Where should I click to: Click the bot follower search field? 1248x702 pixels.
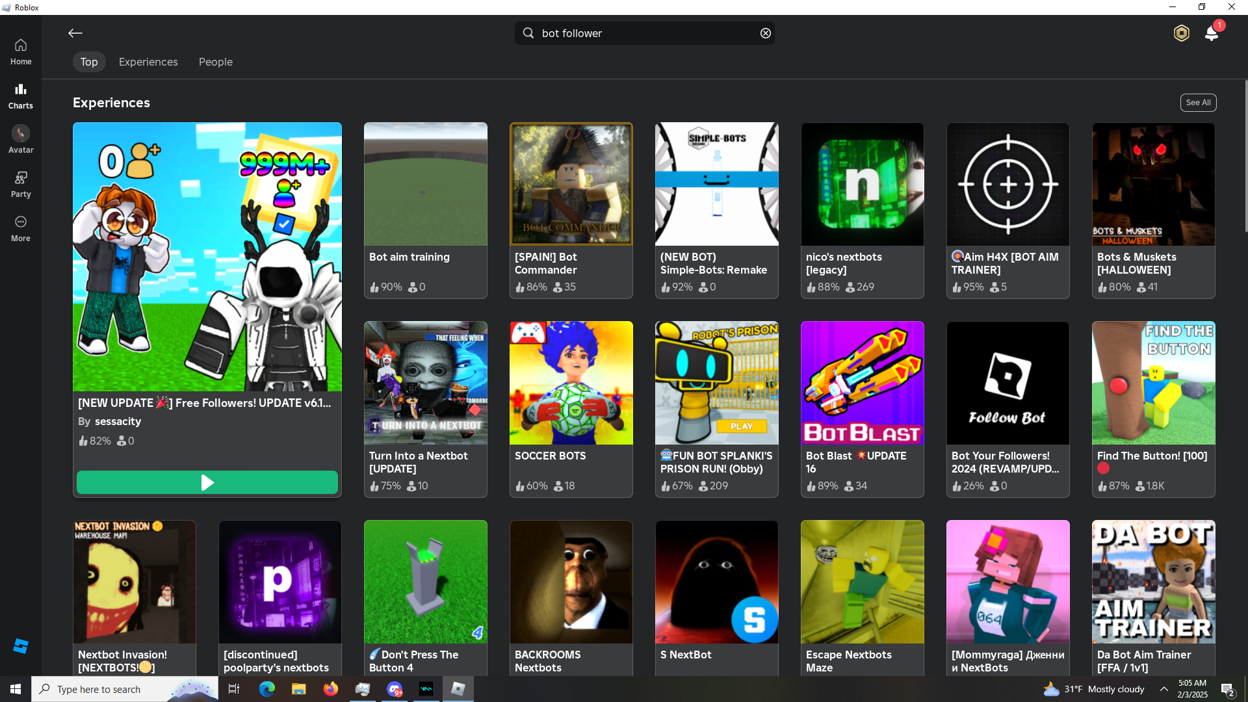tap(643, 33)
